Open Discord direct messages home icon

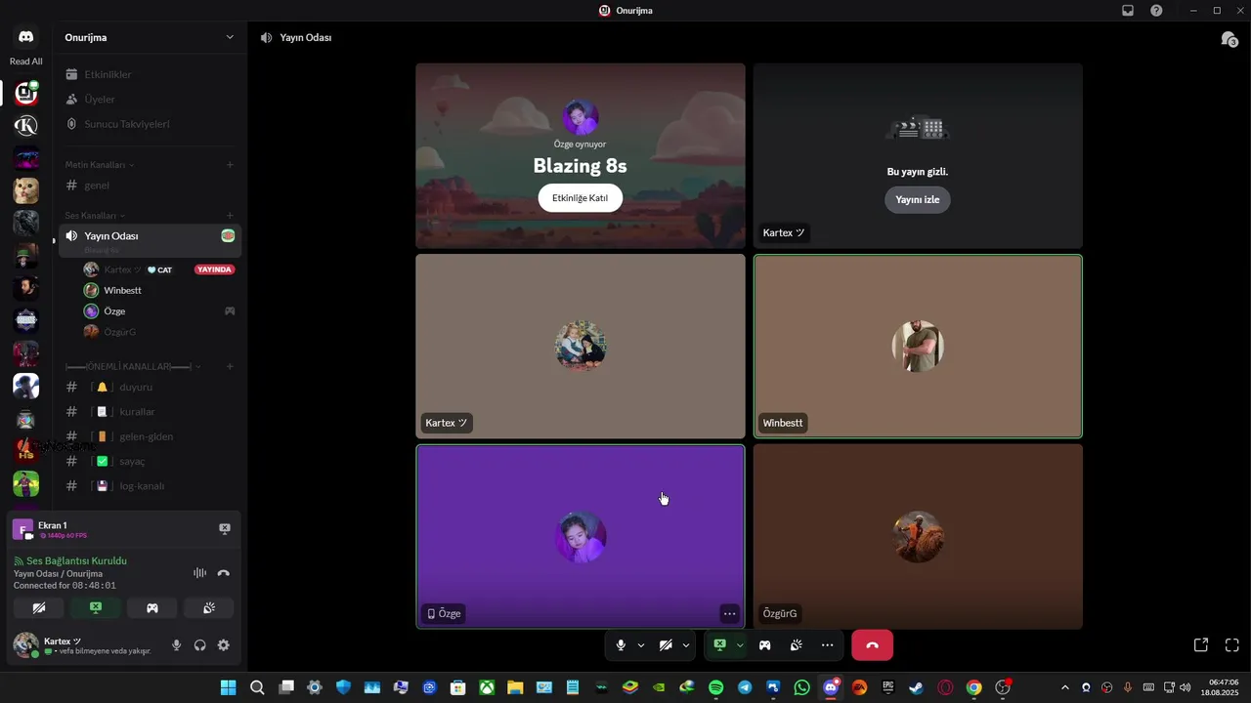pos(26,37)
